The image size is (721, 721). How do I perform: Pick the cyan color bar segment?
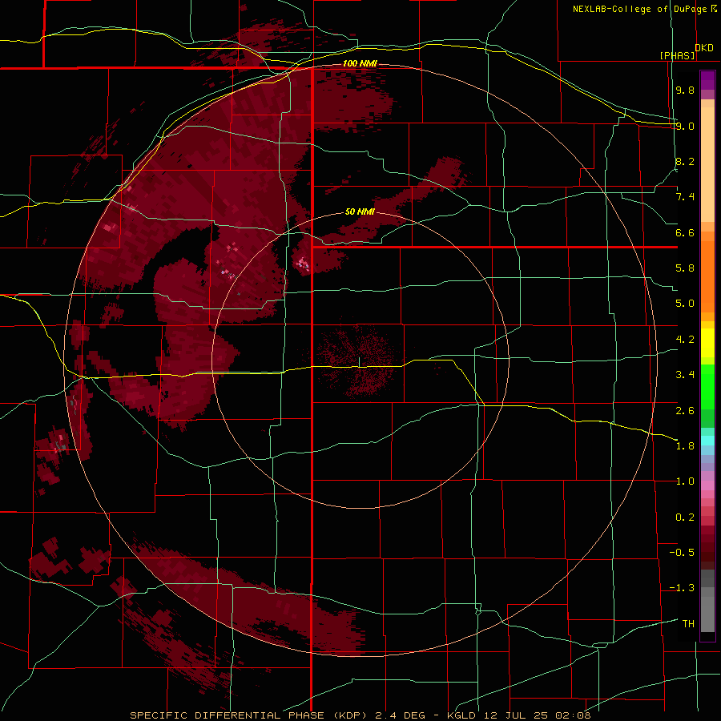(x=707, y=440)
